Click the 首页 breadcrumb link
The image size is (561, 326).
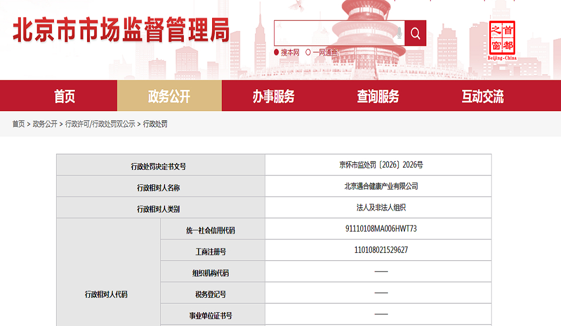(x=19, y=124)
